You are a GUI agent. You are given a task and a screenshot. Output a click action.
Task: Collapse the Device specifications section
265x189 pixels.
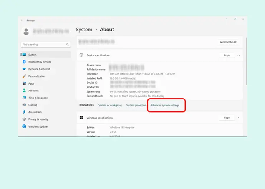(238, 55)
